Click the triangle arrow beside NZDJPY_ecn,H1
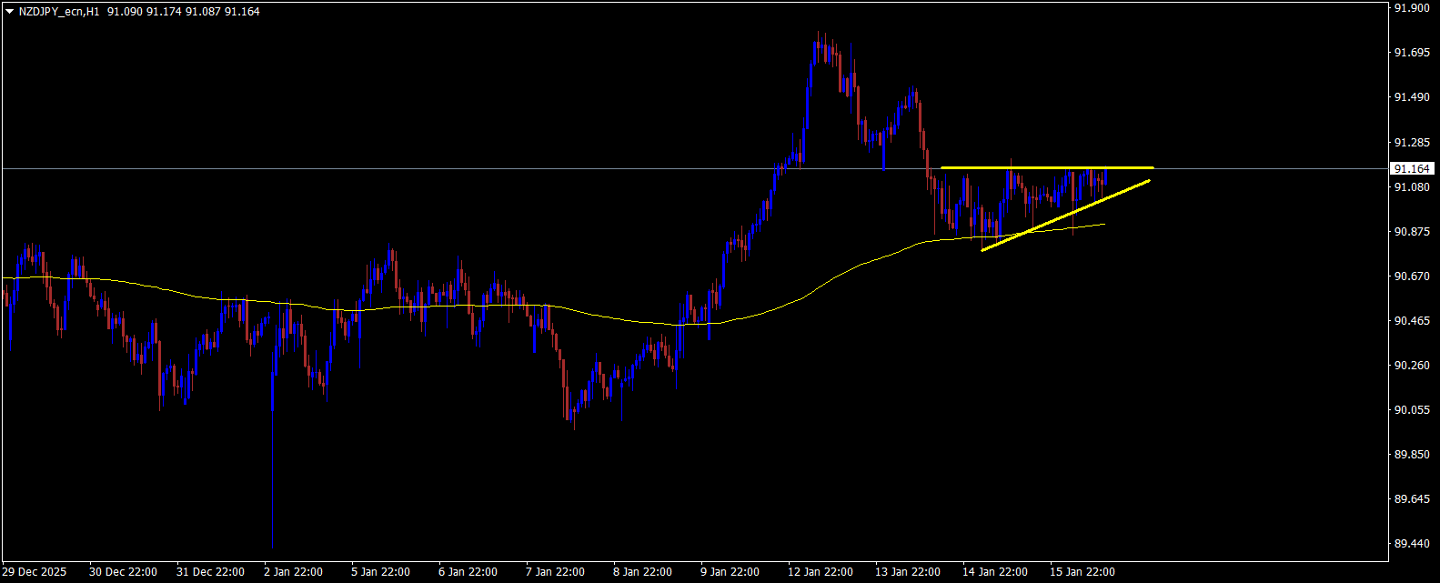Image resolution: width=1440 pixels, height=583 pixels. [10, 12]
